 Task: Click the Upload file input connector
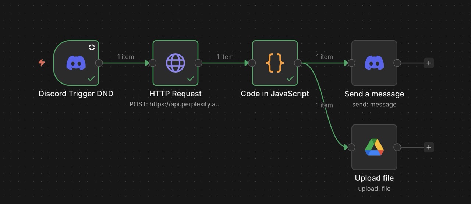351,147
